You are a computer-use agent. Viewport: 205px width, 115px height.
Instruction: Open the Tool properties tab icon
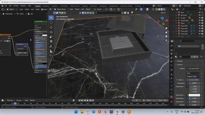[x=172, y=46]
